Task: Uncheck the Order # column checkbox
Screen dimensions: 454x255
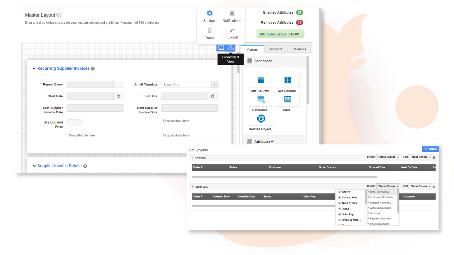Action: [340, 192]
